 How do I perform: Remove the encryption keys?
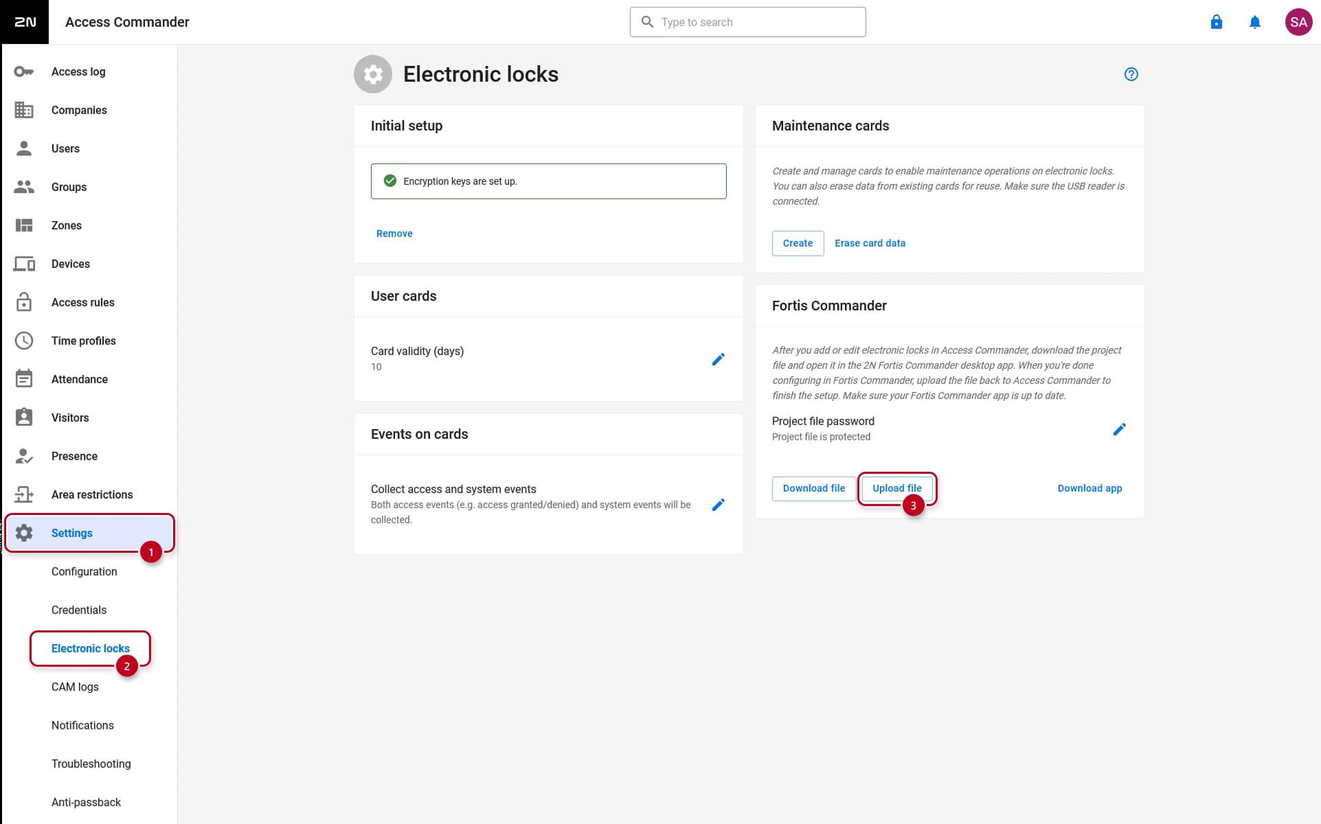pyautogui.click(x=394, y=233)
